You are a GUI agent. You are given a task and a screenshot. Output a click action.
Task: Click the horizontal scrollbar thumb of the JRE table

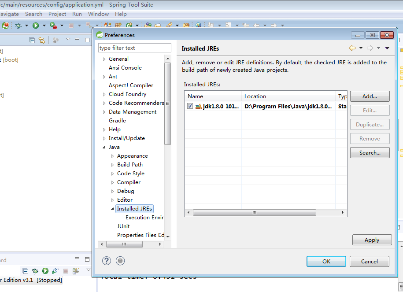pos(255,213)
